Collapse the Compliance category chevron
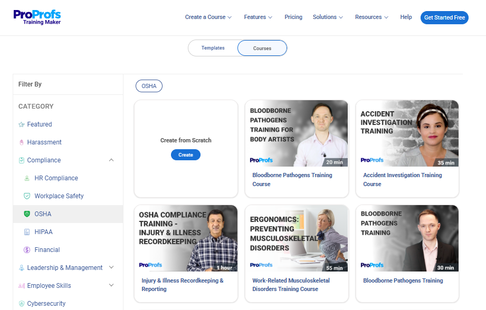486x310 pixels. click(111, 160)
